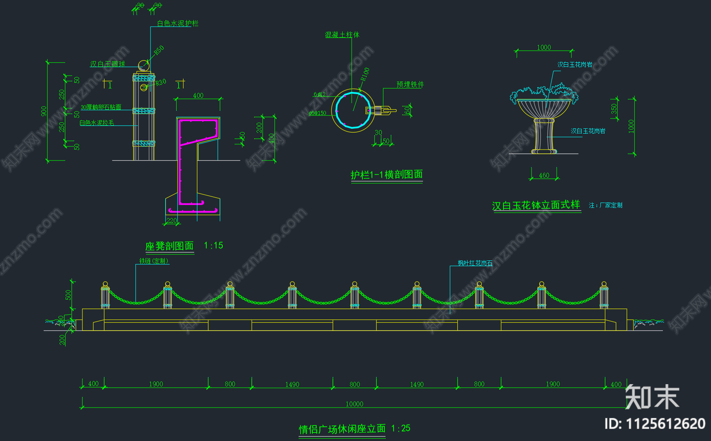Click the '1000' width dimension above flower pot
The height and width of the screenshot is (441, 711).
click(x=544, y=48)
